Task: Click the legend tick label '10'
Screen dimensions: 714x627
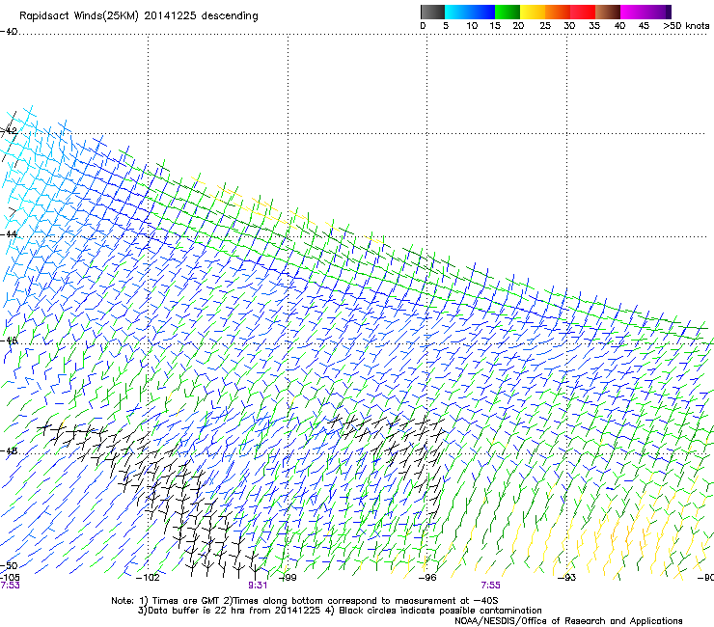Action: click(x=472, y=26)
